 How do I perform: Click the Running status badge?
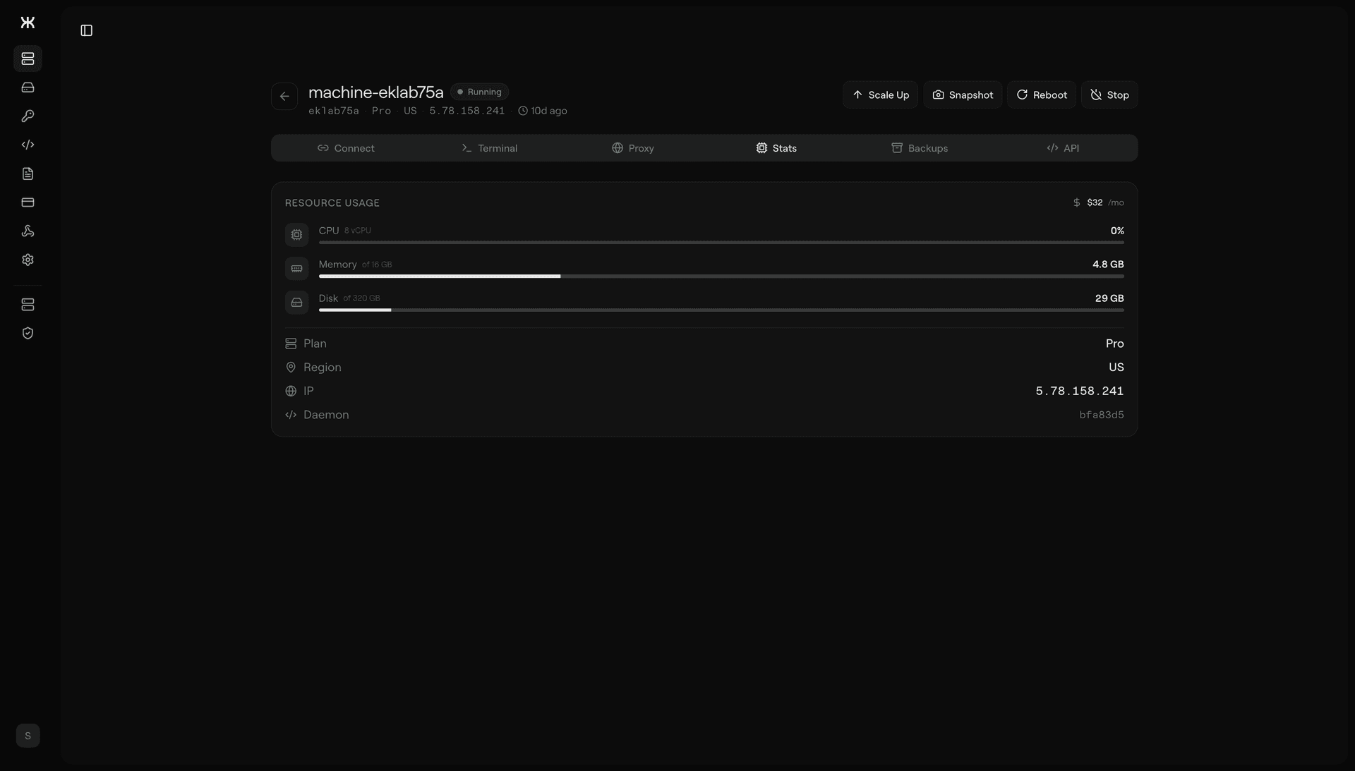[x=480, y=92]
